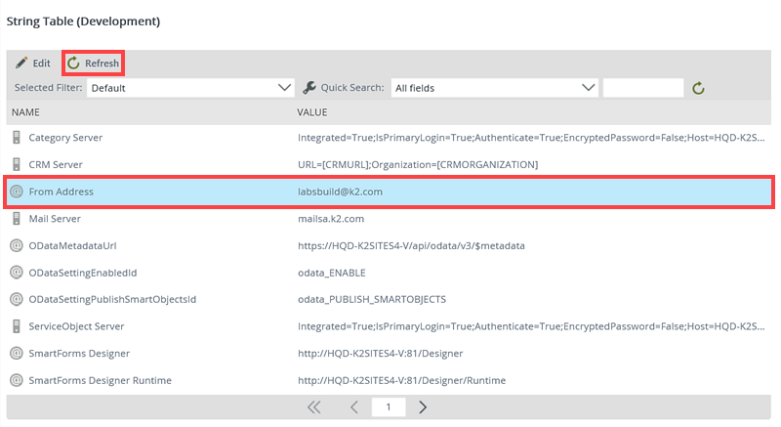The height and width of the screenshot is (427, 781).
Task: Click the Category Server row icon
Action: [16, 138]
